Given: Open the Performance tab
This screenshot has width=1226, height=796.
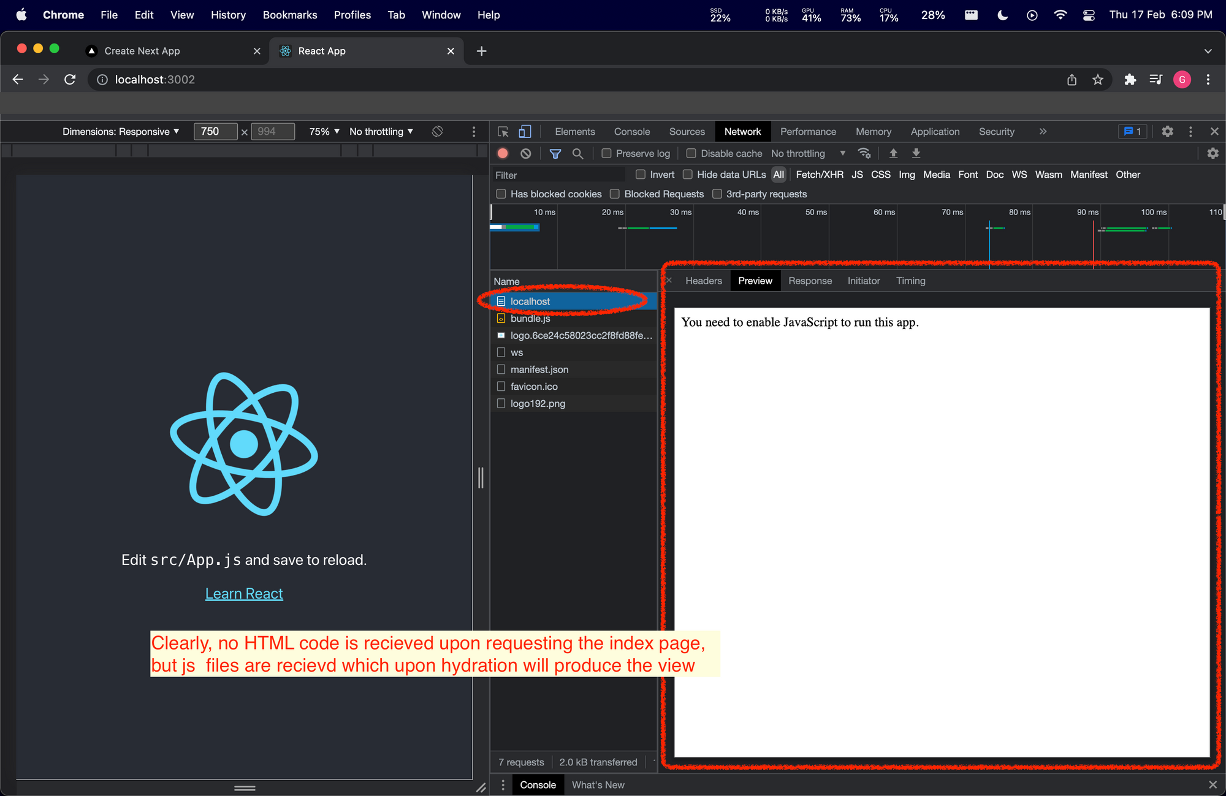Looking at the screenshot, I should click(808, 131).
